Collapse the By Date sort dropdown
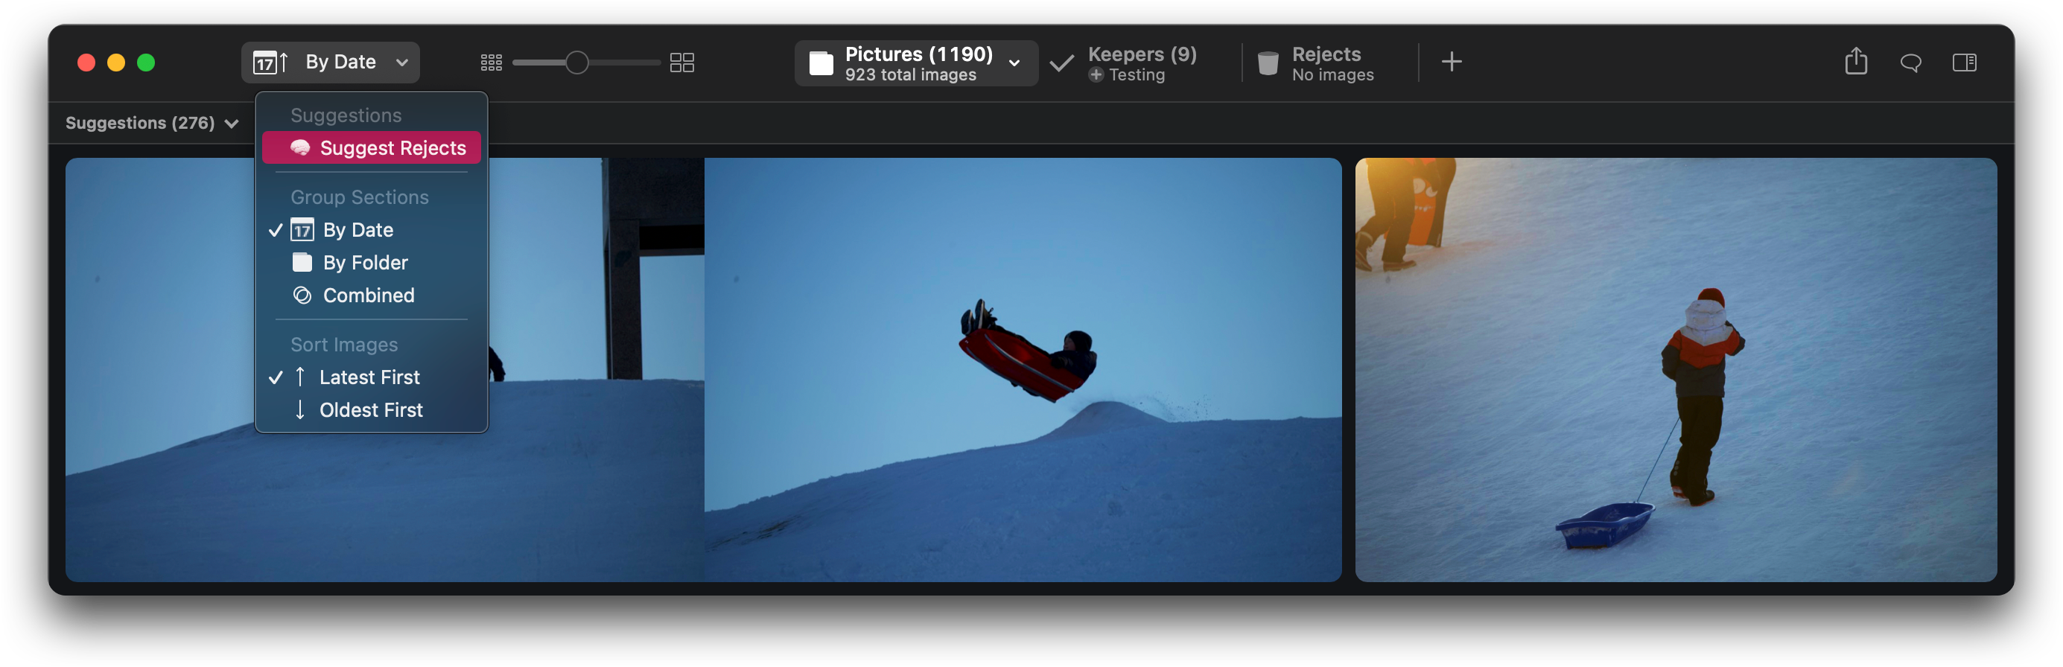Viewport: 2063px width, 667px height. pos(330,63)
